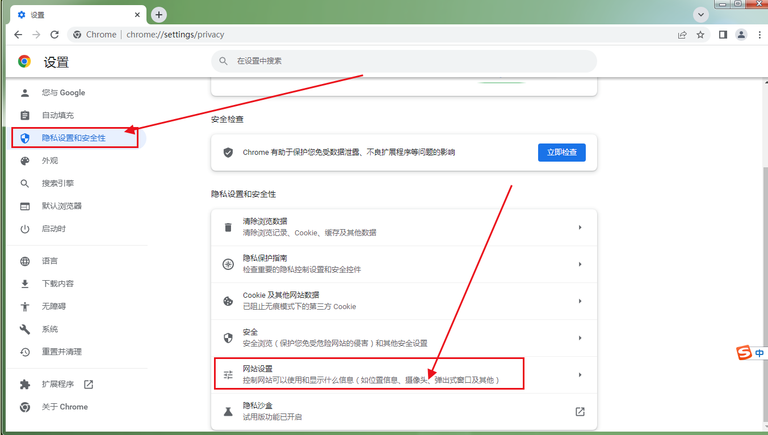Click the shield icon for 隐私设置和安全性

[25, 138]
